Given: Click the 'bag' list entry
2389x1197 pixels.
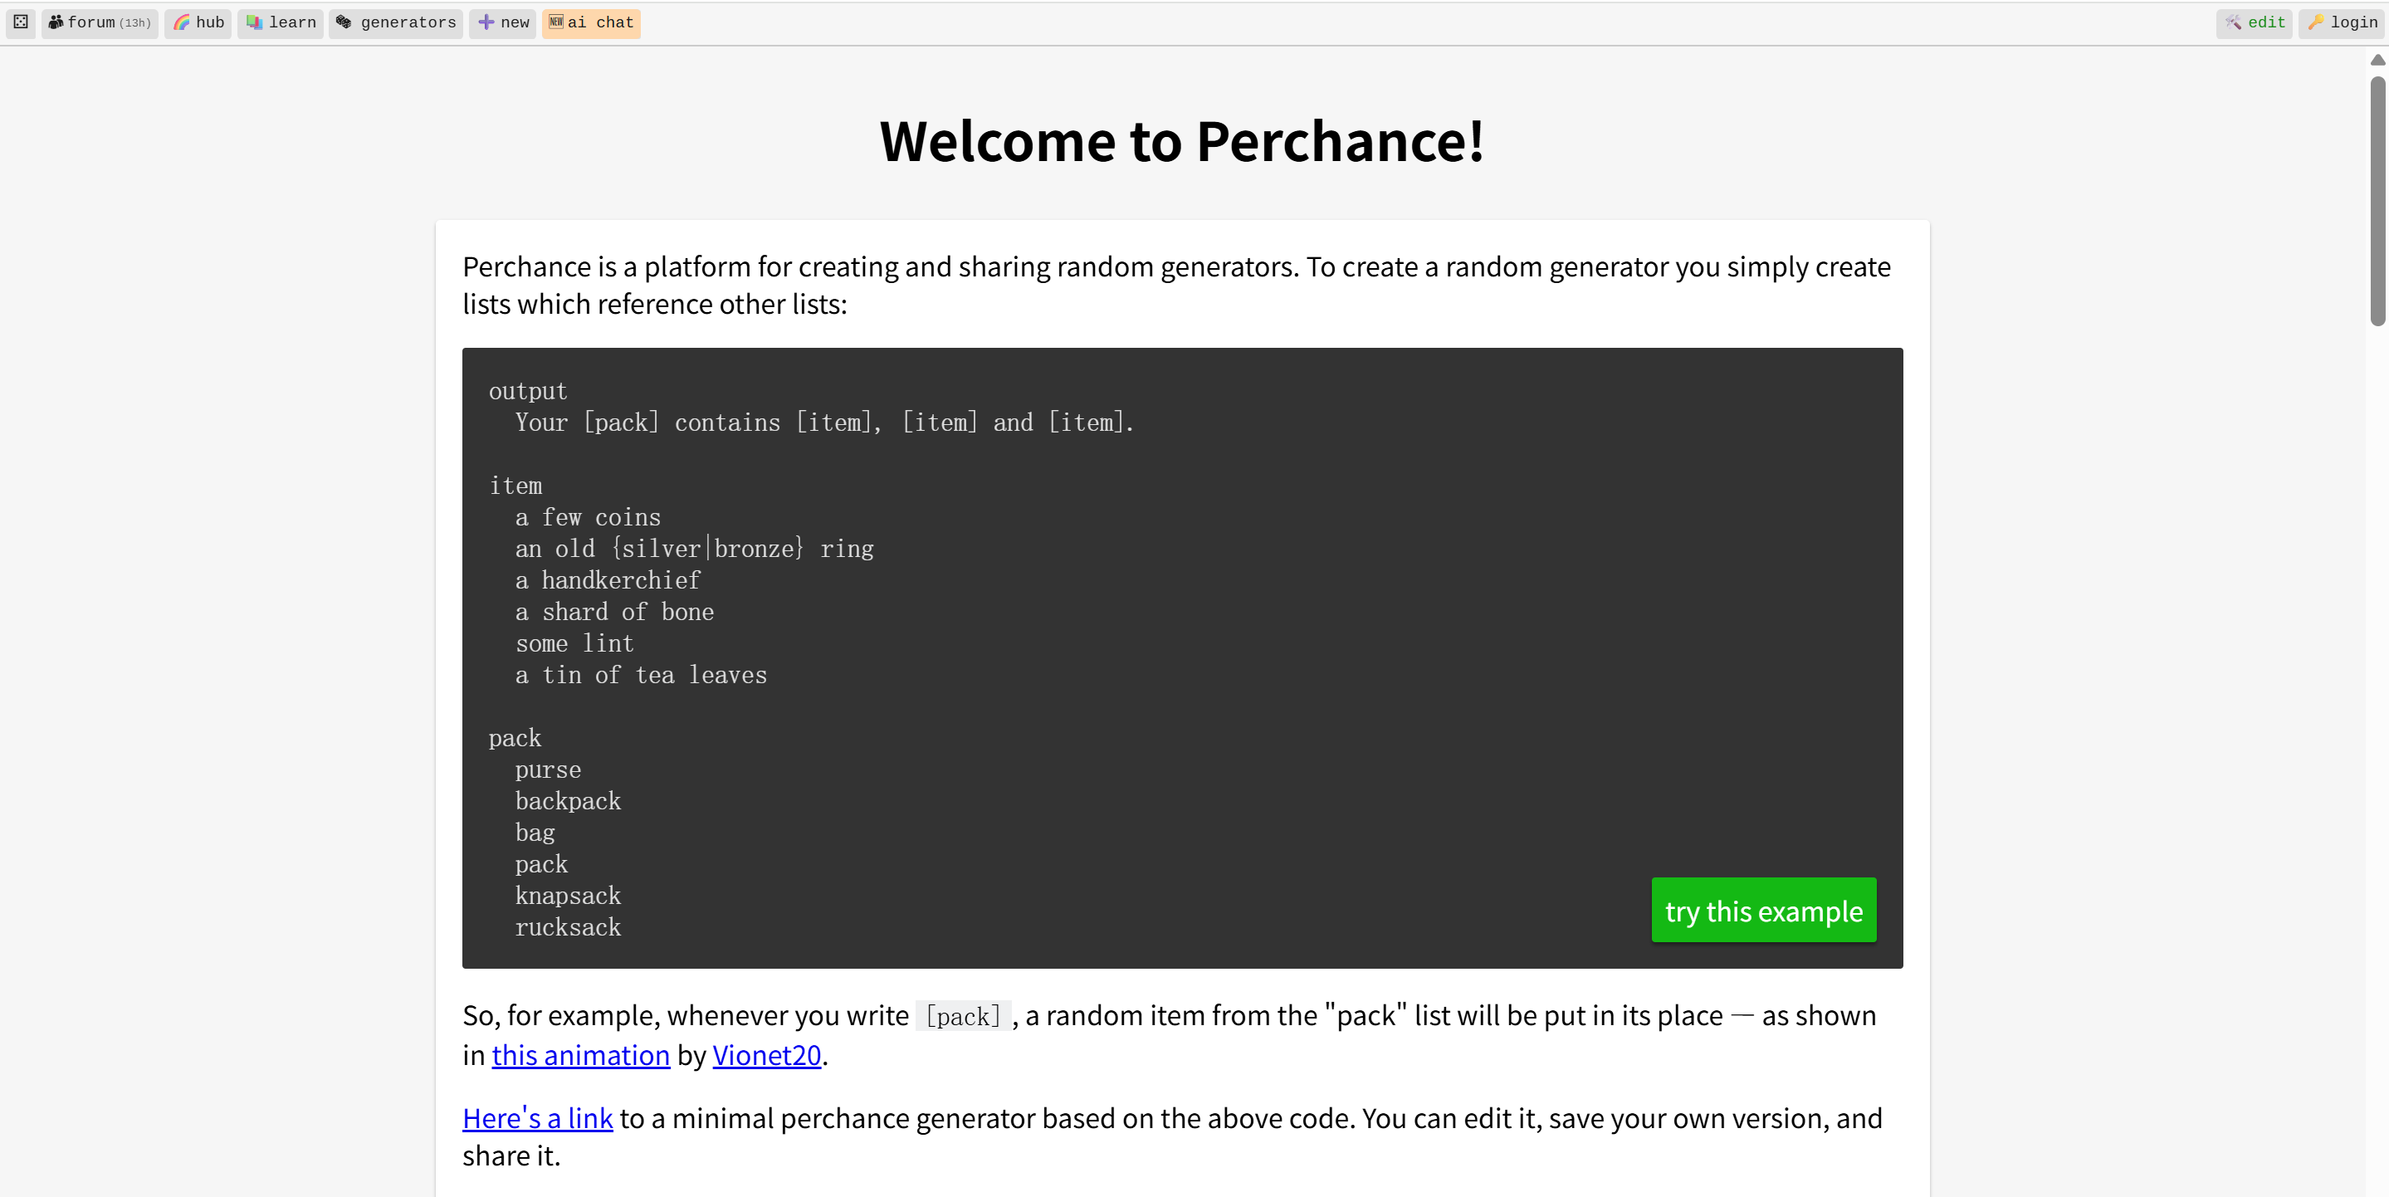Looking at the screenshot, I should (x=535, y=833).
